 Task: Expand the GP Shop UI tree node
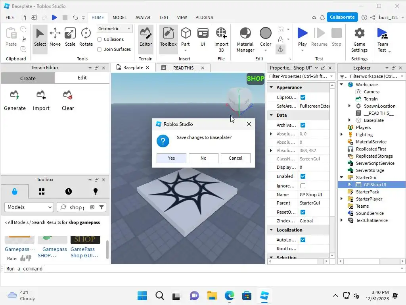point(349,184)
